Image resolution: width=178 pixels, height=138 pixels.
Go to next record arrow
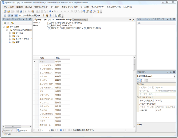point(57,130)
